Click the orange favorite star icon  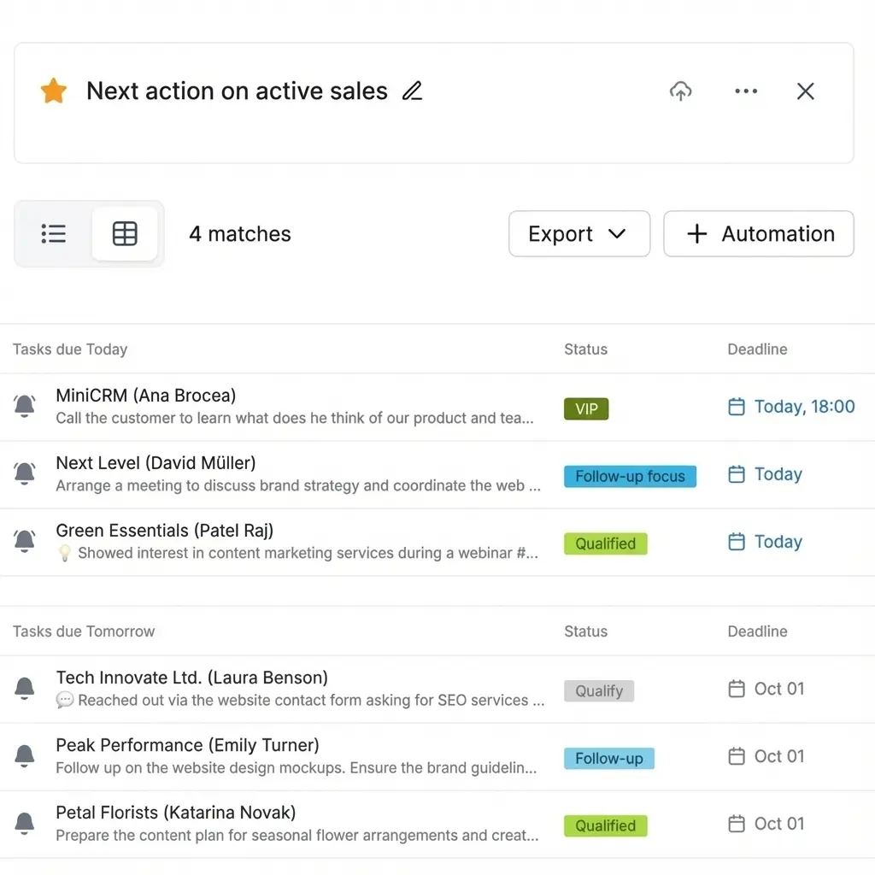54,91
